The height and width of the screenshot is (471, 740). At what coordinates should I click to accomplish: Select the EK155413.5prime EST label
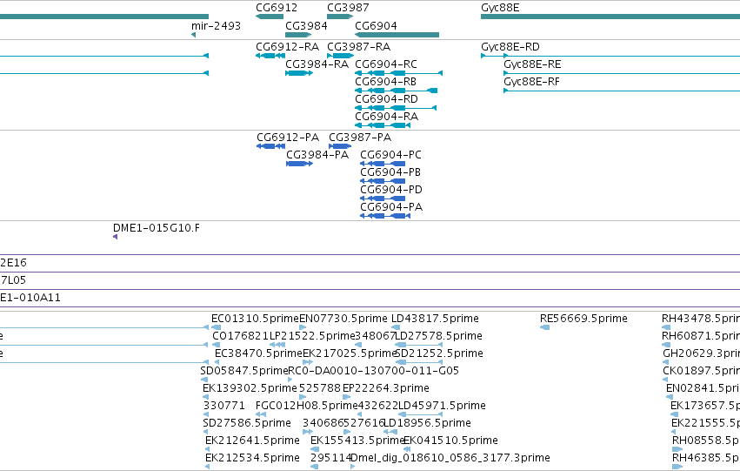(x=357, y=441)
